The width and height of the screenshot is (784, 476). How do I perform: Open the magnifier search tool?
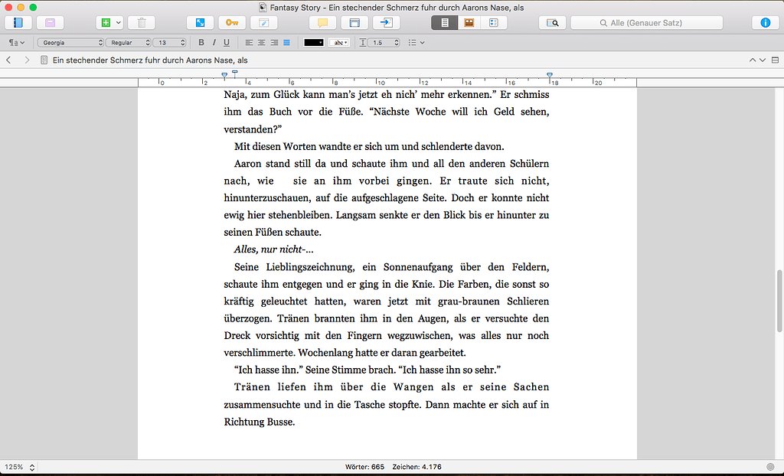(x=554, y=23)
